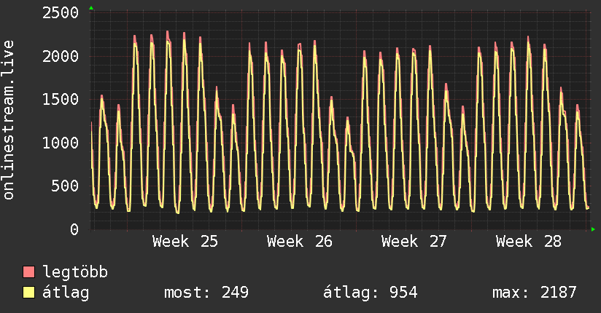This screenshot has height=313, width=601.
Task: Click the green arrow ending the X axis
Action: pos(593,229)
